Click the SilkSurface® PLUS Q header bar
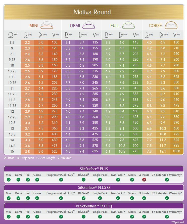 click(x=94, y=188)
